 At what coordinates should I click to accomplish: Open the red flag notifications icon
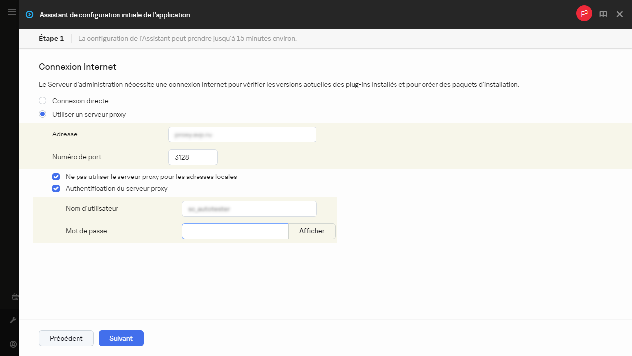(x=584, y=14)
